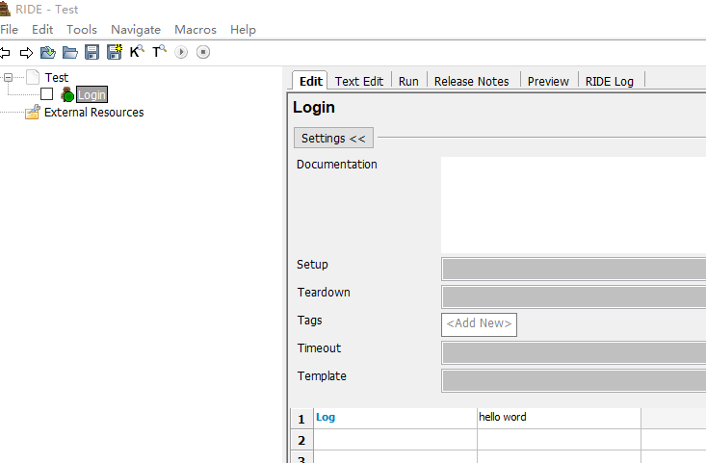Image resolution: width=706 pixels, height=463 pixels.
Task: Open the Search Tests tool
Action: coord(159,52)
